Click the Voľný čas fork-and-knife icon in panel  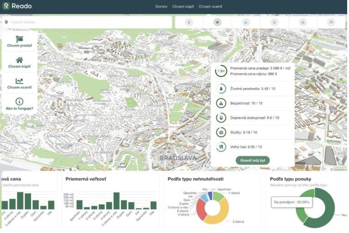tap(221, 147)
